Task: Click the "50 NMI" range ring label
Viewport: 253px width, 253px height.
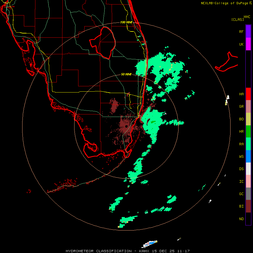Action: tap(126, 74)
